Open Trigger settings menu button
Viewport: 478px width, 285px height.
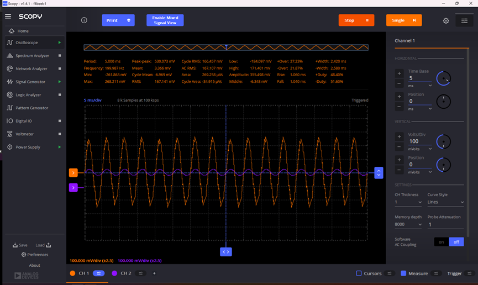pyautogui.click(x=470, y=273)
